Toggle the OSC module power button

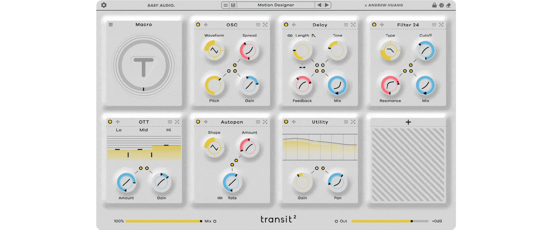pos(198,25)
